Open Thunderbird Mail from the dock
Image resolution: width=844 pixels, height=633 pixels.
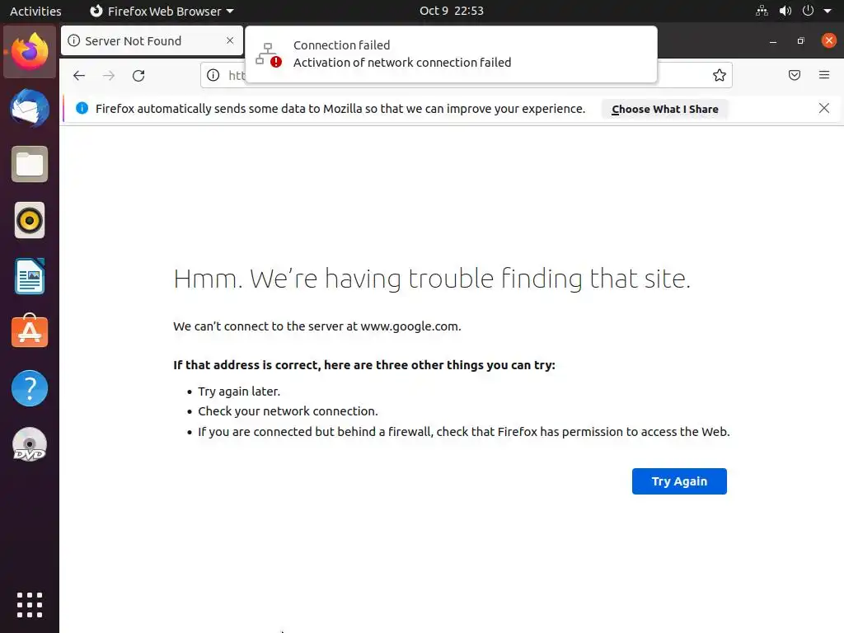(x=30, y=108)
